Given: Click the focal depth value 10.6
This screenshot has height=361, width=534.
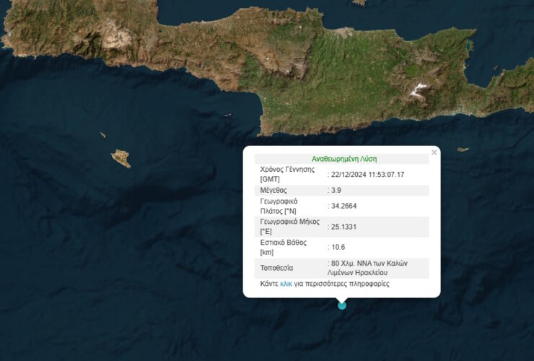Looking at the screenshot, I should (x=338, y=247).
